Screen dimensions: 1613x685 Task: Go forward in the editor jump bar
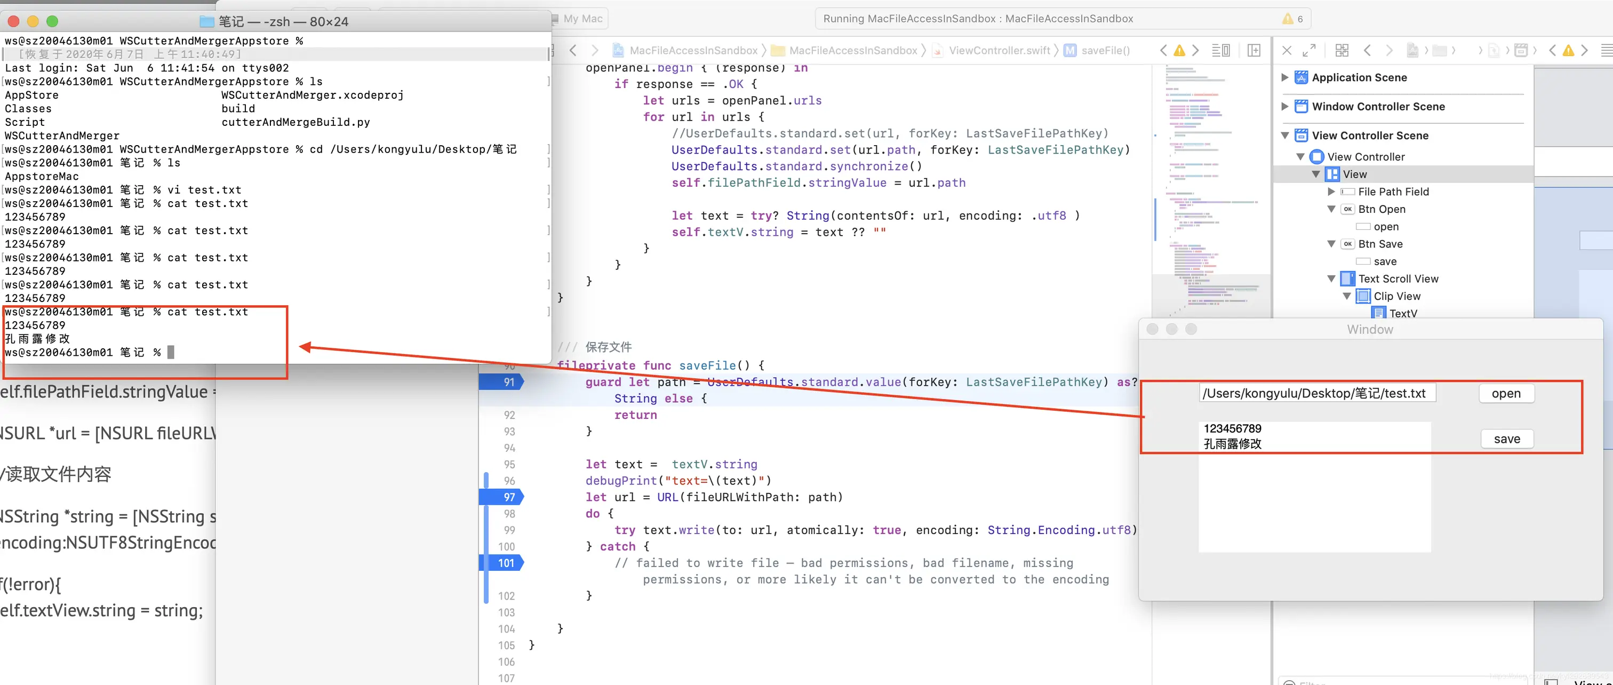[595, 51]
